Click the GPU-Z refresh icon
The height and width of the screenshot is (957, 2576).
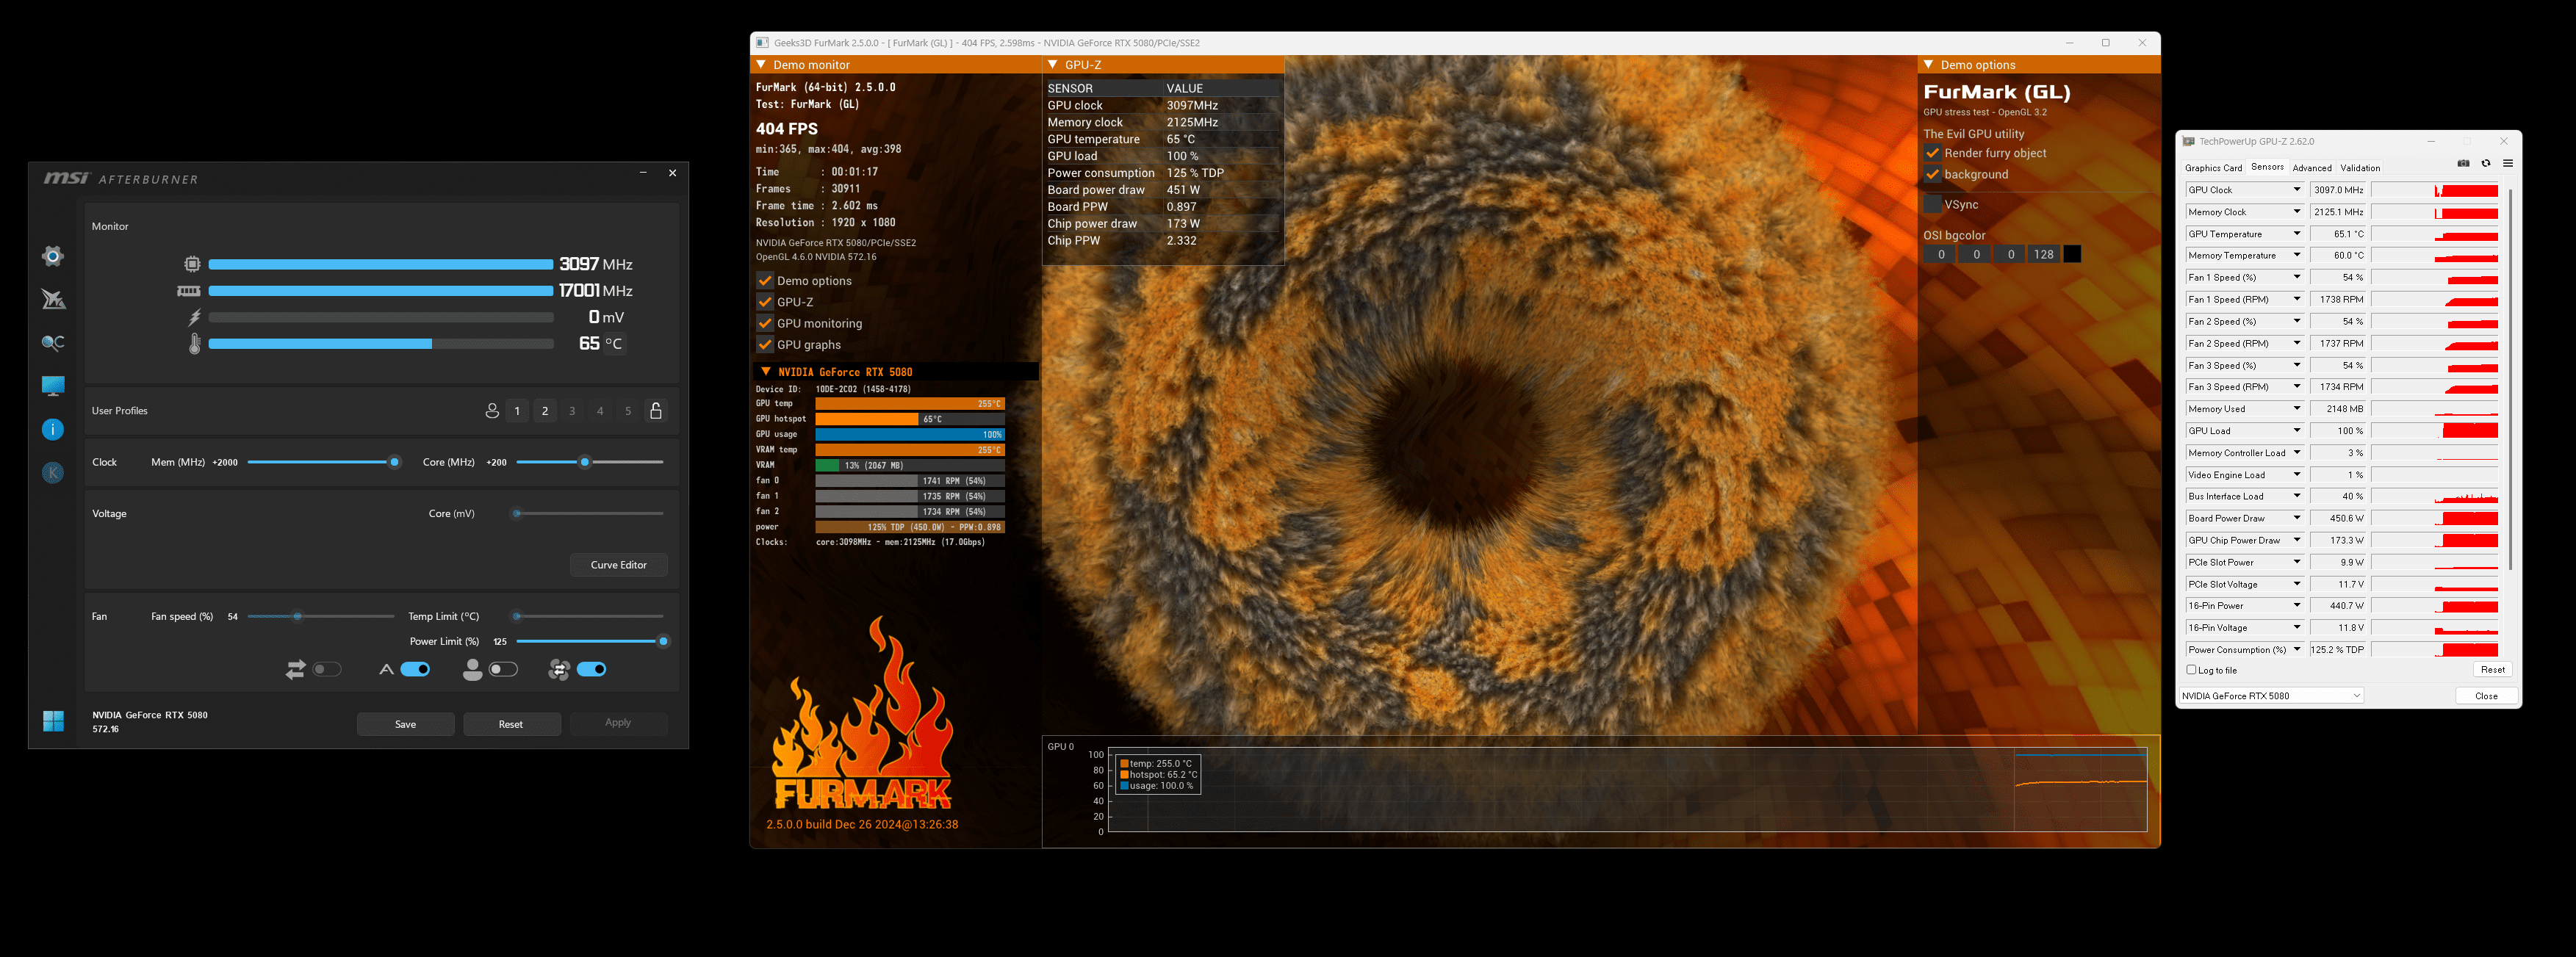pyautogui.click(x=2486, y=164)
